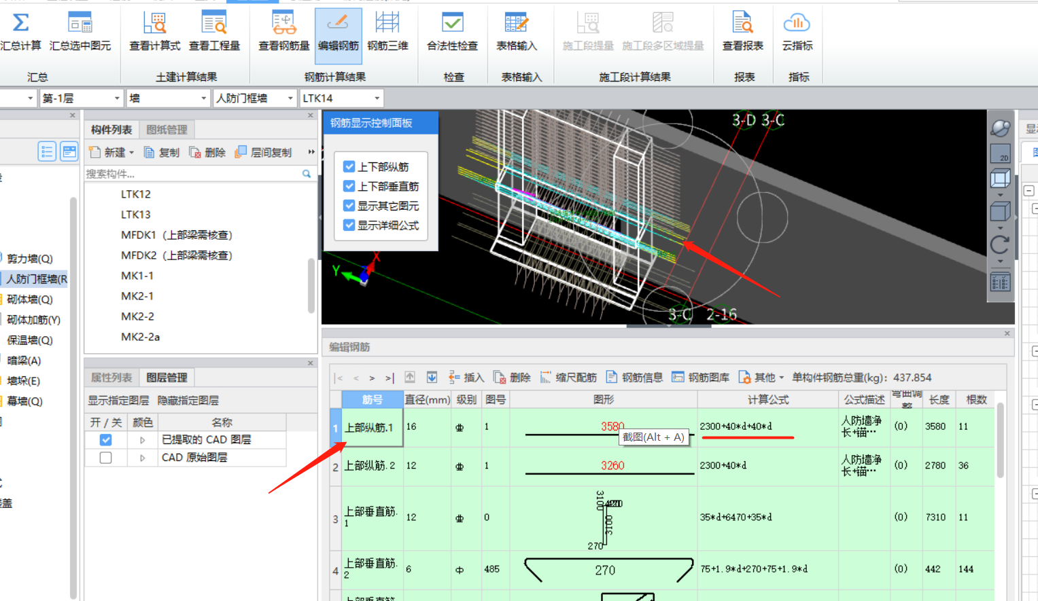Viewport: 1038px width, 601px height.
Task: Move rebar row down icon
Action: [x=432, y=377]
